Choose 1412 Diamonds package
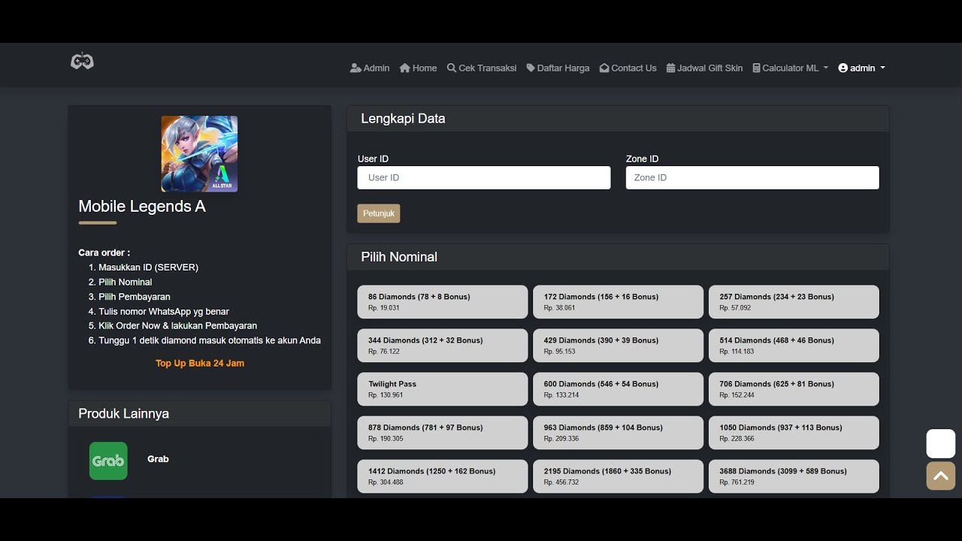The width and height of the screenshot is (962, 541). tap(443, 476)
